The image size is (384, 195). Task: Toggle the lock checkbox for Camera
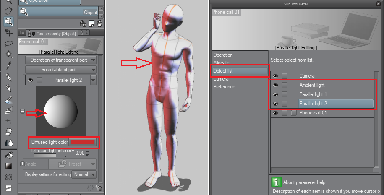(284, 76)
